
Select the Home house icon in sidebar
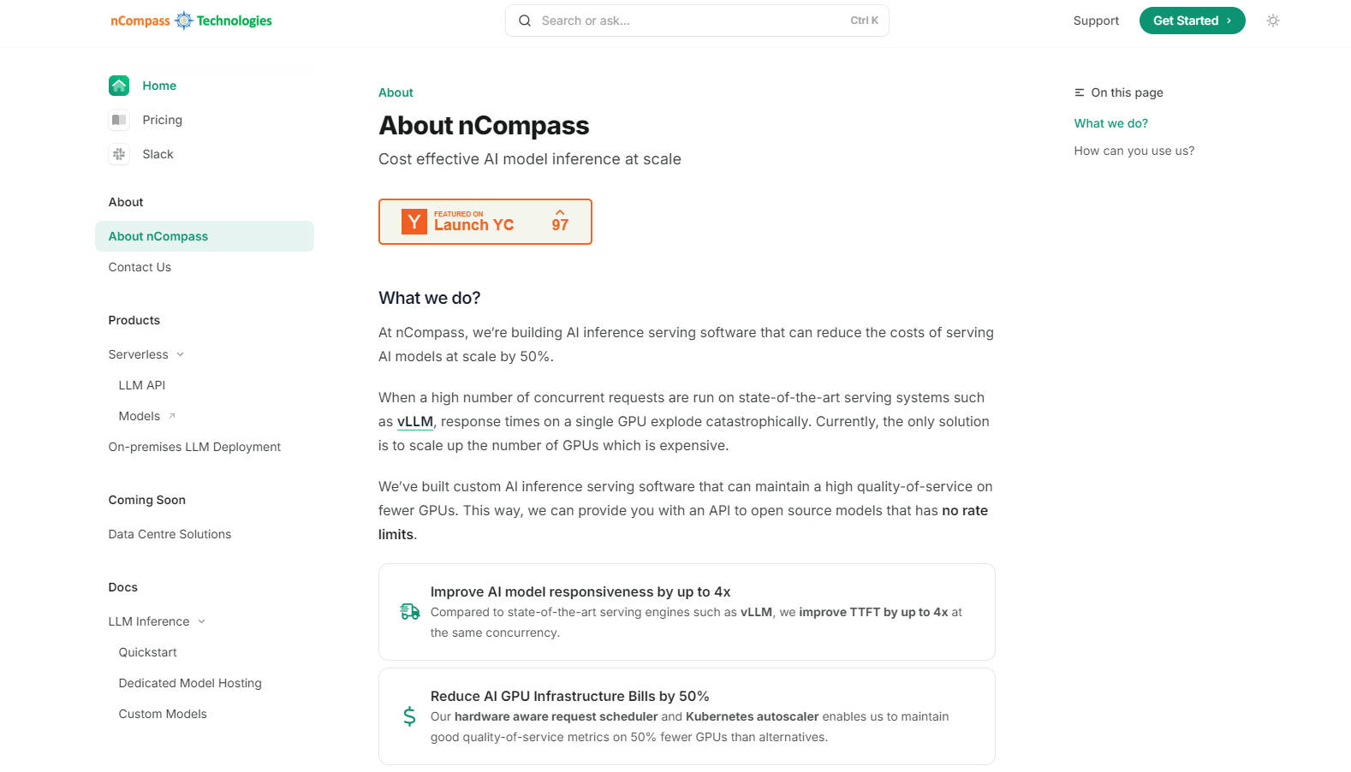[119, 86]
